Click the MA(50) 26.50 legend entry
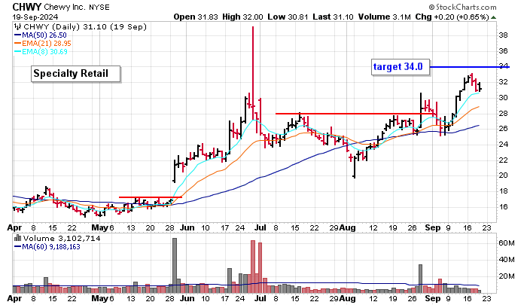This screenshot has width=527, height=305. tap(41, 35)
